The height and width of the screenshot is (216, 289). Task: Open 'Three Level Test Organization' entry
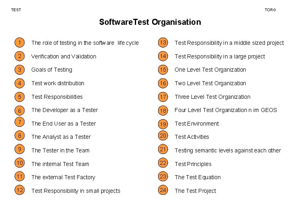pyautogui.click(x=212, y=97)
